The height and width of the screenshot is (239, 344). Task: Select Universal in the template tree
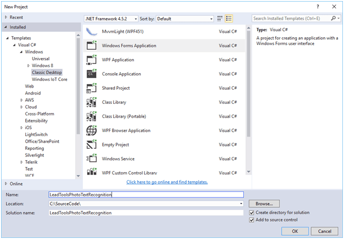41,59
